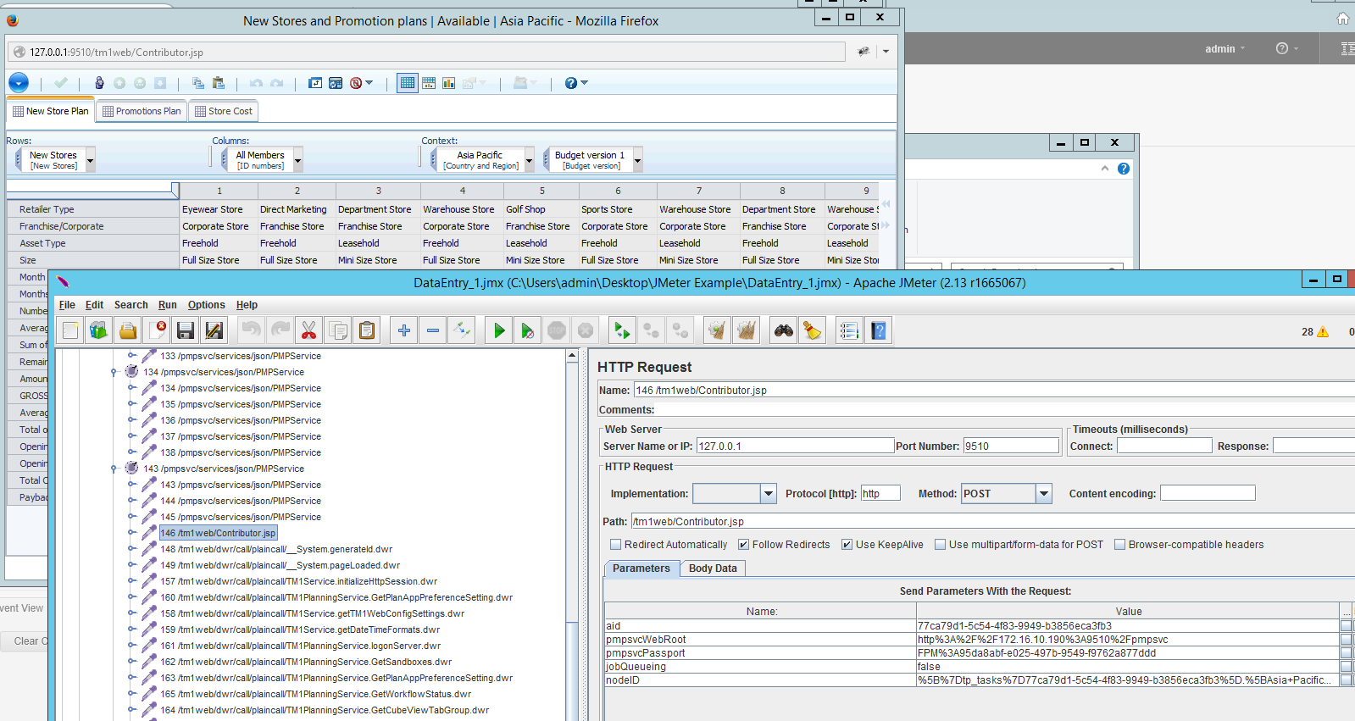This screenshot has width=1355, height=721.
Task: Open the File menu in JMeter
Action: pyautogui.click(x=67, y=305)
